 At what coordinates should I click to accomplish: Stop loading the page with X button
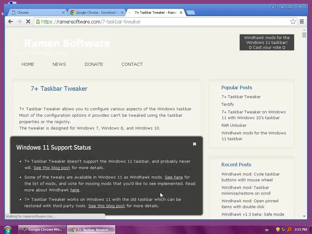(28, 22)
